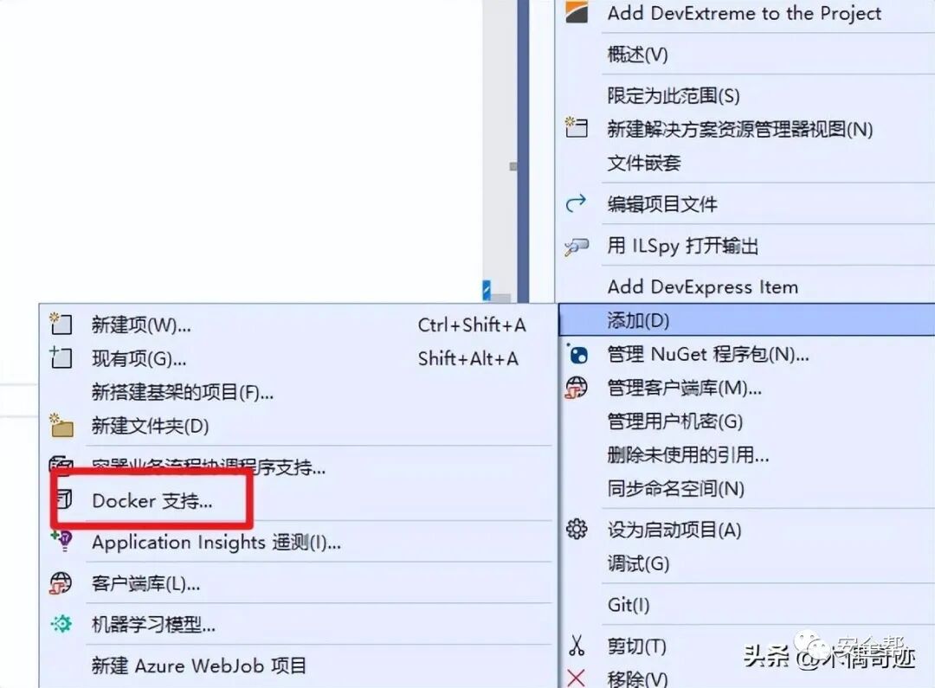This screenshot has width=935, height=688.
Task: Click the red X 移除 icon
Action: tap(576, 678)
